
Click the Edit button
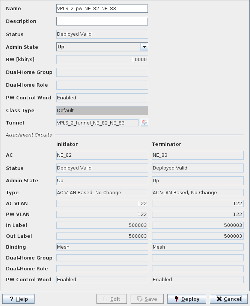[111, 299]
